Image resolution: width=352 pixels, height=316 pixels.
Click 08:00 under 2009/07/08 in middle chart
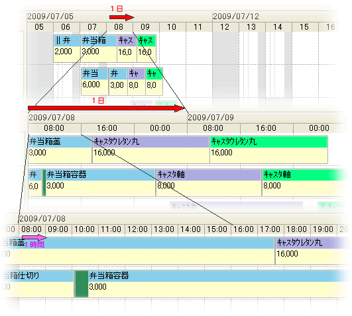pyautogui.click(x=54, y=128)
